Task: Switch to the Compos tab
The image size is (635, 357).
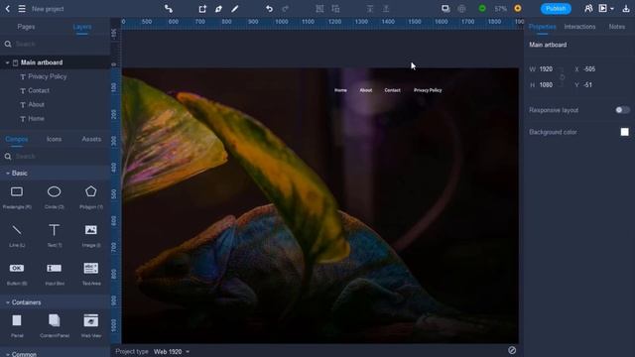Action: (x=17, y=139)
